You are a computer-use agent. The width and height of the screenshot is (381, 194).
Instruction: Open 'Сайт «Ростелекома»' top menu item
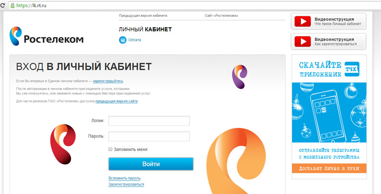click(x=221, y=15)
